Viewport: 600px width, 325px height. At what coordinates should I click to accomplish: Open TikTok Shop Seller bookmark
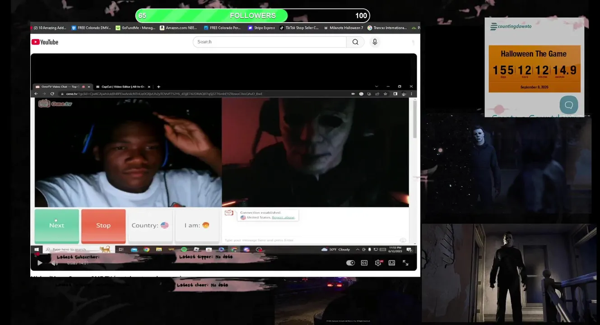coord(299,28)
